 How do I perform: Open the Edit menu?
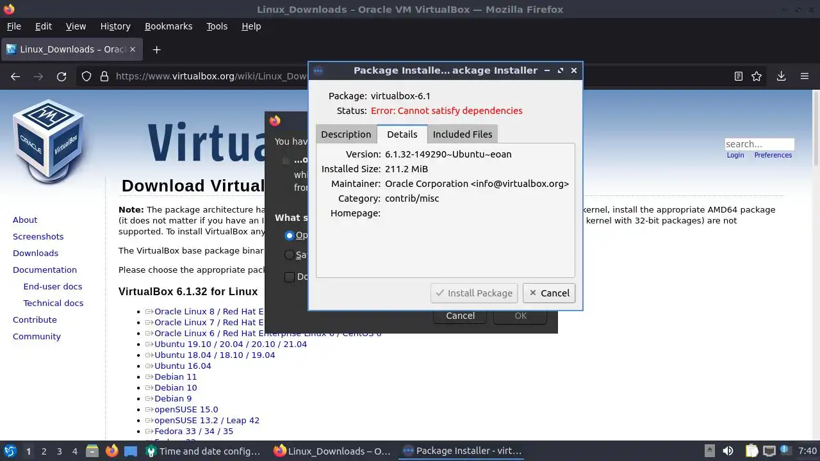click(x=44, y=26)
